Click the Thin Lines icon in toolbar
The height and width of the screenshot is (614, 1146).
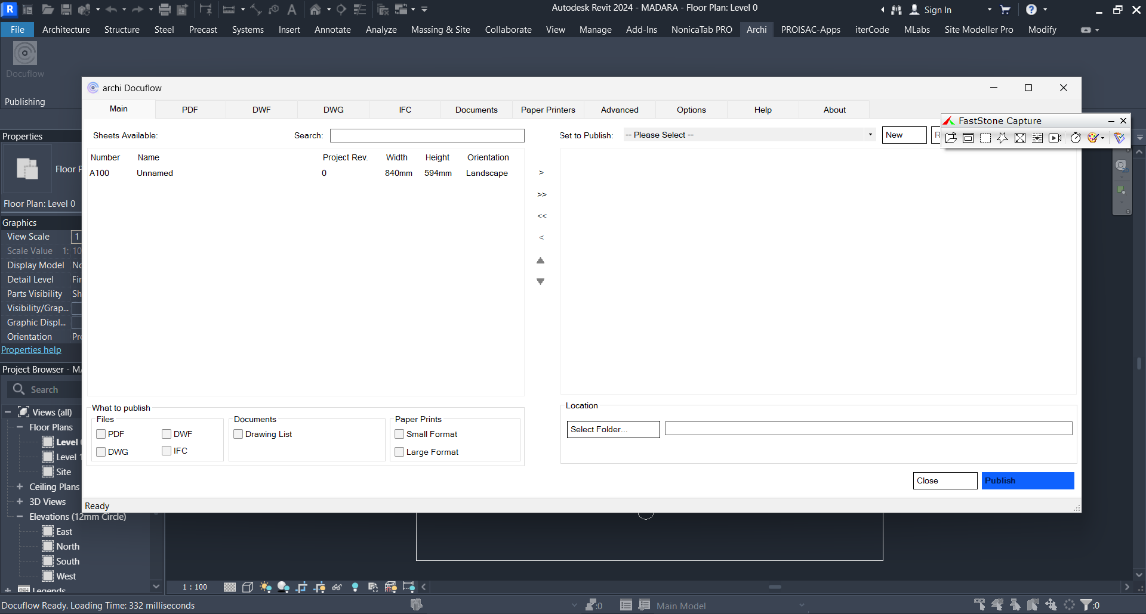click(360, 10)
